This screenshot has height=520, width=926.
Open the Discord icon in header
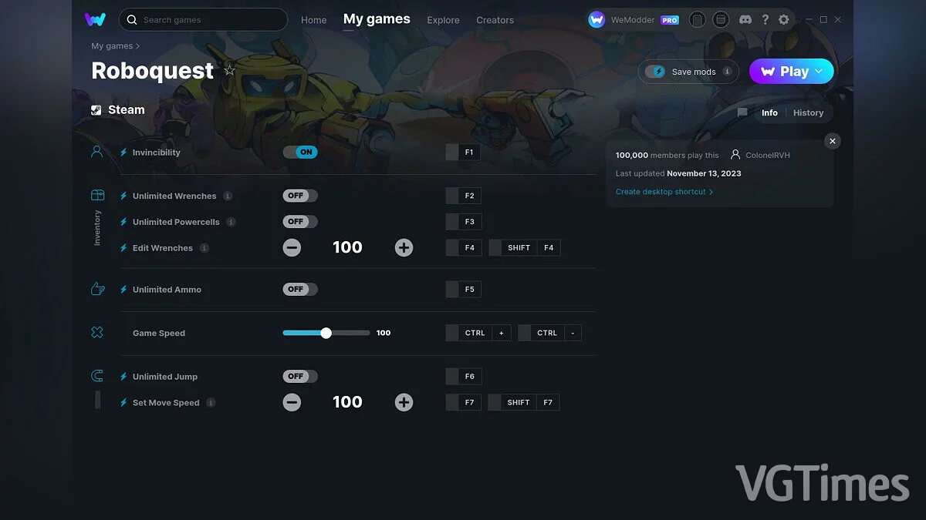(745, 20)
